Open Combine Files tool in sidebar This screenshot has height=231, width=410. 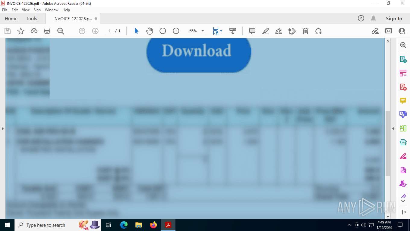coord(403,114)
